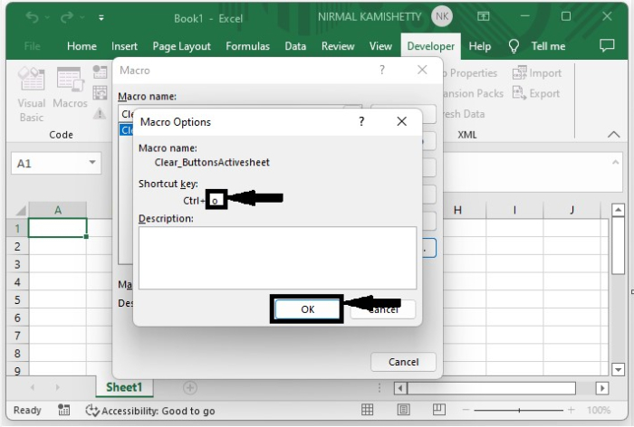Add a new sheet with plus icon
Image resolution: width=634 pixels, height=427 pixels.
[189, 388]
